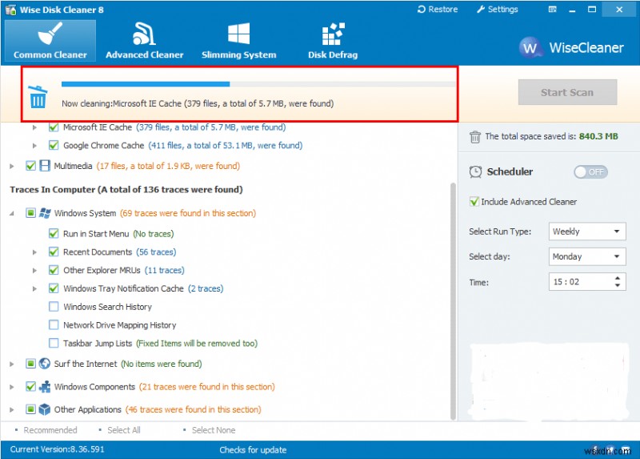Screen dimensions: 640x459
Task: Expand the Surf the Internet section
Action: [12, 364]
